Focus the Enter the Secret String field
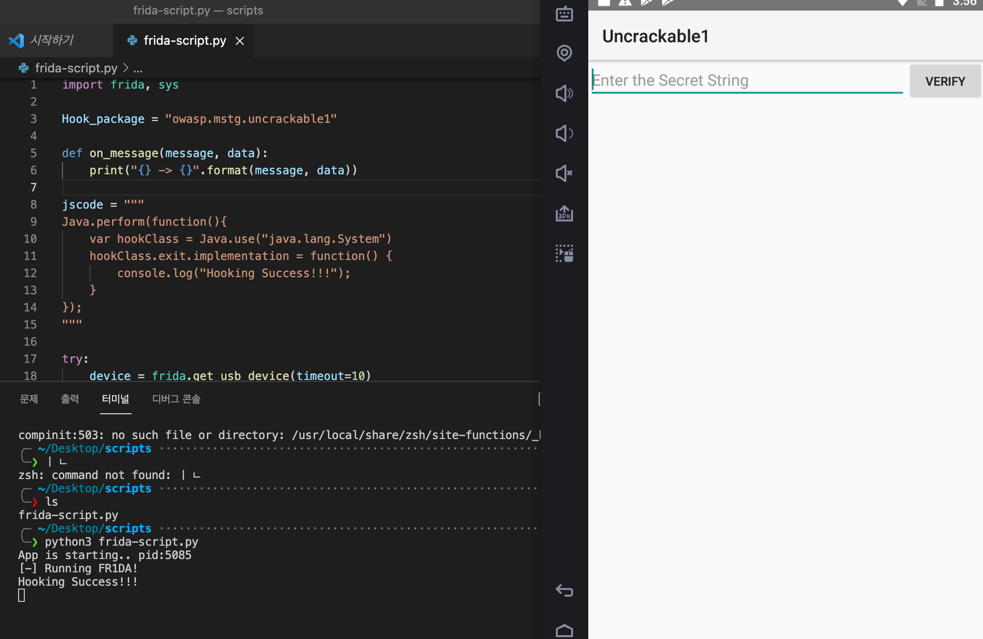This screenshot has width=983, height=639. (746, 80)
